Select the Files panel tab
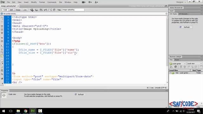This screenshot has height=114, width=203. pyautogui.click(x=171, y=60)
